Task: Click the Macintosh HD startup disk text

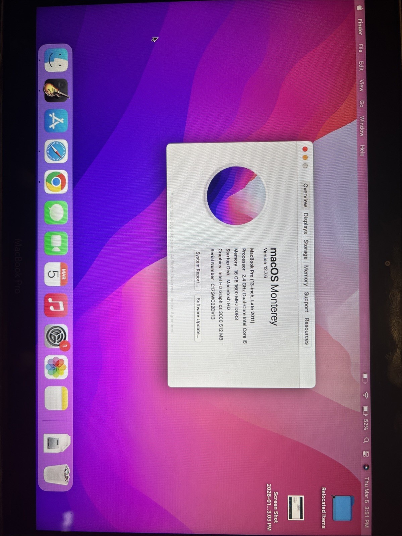Action: (x=228, y=294)
